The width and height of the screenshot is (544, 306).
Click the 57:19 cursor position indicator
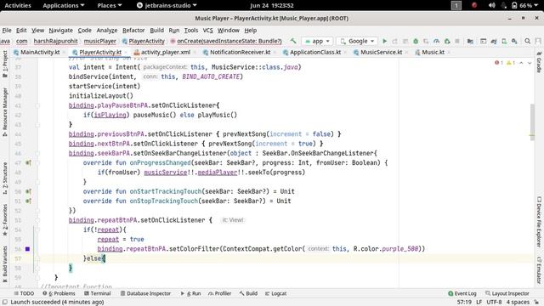click(x=464, y=303)
